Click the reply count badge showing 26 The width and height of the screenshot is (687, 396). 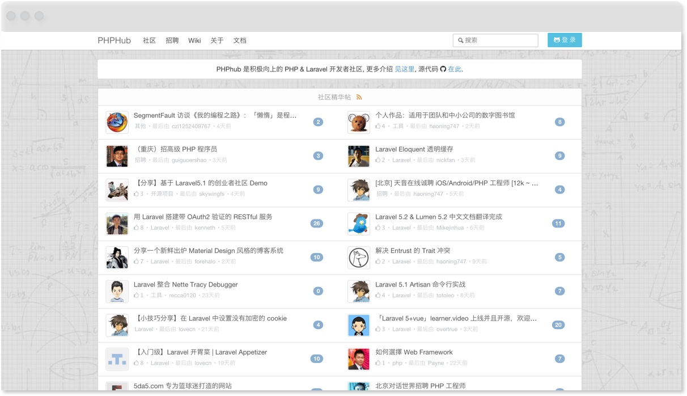click(x=316, y=224)
